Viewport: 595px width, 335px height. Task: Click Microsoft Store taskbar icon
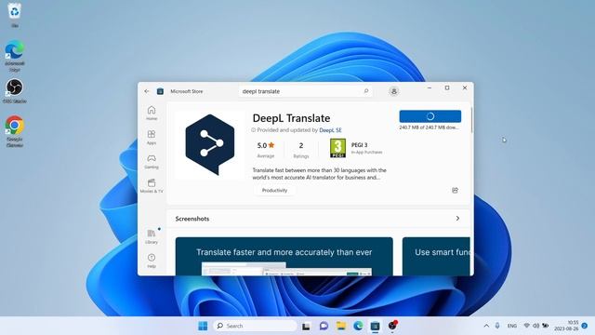click(x=375, y=326)
